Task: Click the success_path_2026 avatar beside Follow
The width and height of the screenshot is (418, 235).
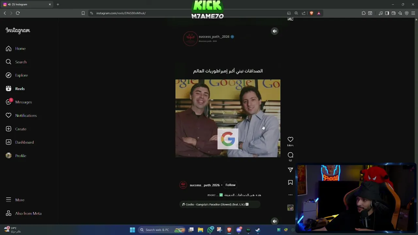Action: [x=183, y=185]
